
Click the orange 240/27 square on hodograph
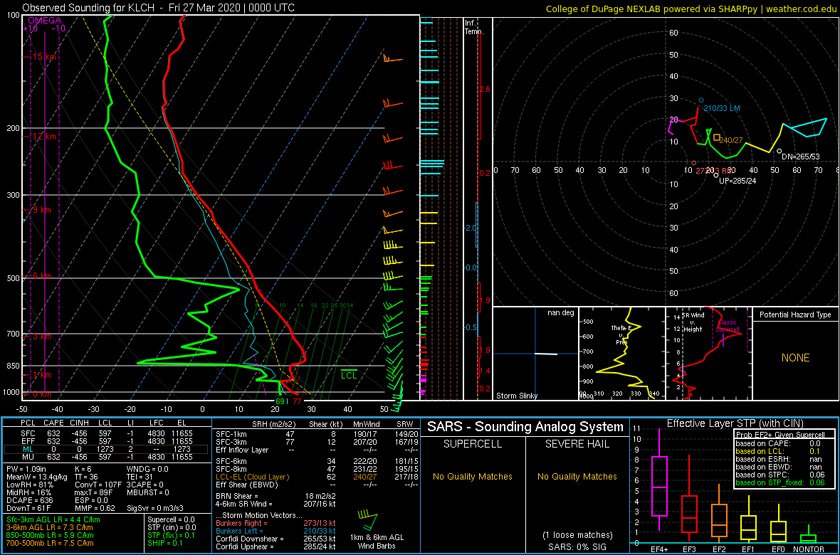(716, 137)
